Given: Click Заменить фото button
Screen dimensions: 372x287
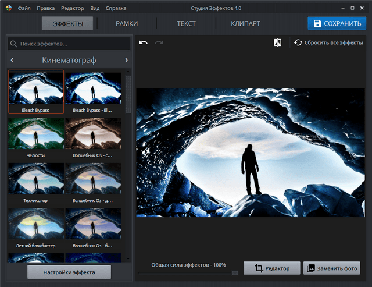Looking at the screenshot, I should (x=332, y=268).
